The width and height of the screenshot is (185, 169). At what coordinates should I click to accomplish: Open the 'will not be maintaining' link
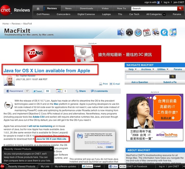pos(40,126)
